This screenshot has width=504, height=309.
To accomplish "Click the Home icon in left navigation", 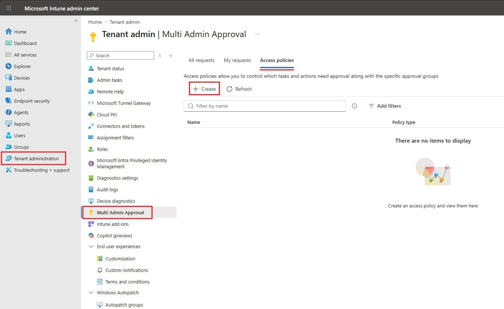I will click(9, 32).
